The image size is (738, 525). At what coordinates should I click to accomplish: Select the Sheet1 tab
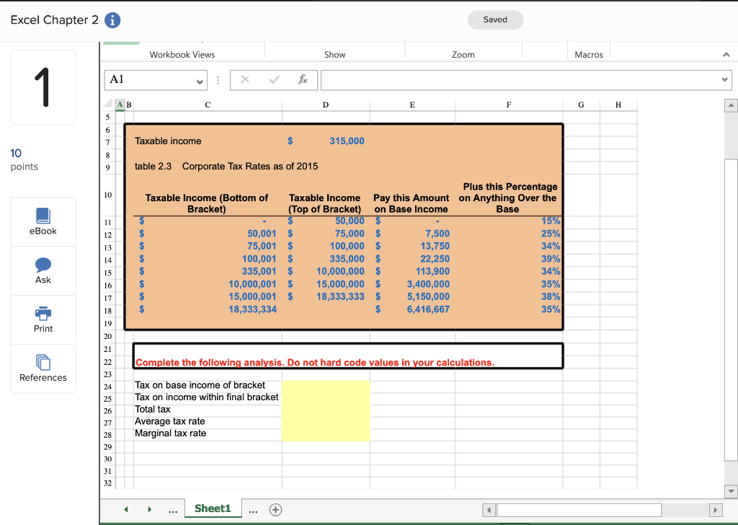coord(213,508)
